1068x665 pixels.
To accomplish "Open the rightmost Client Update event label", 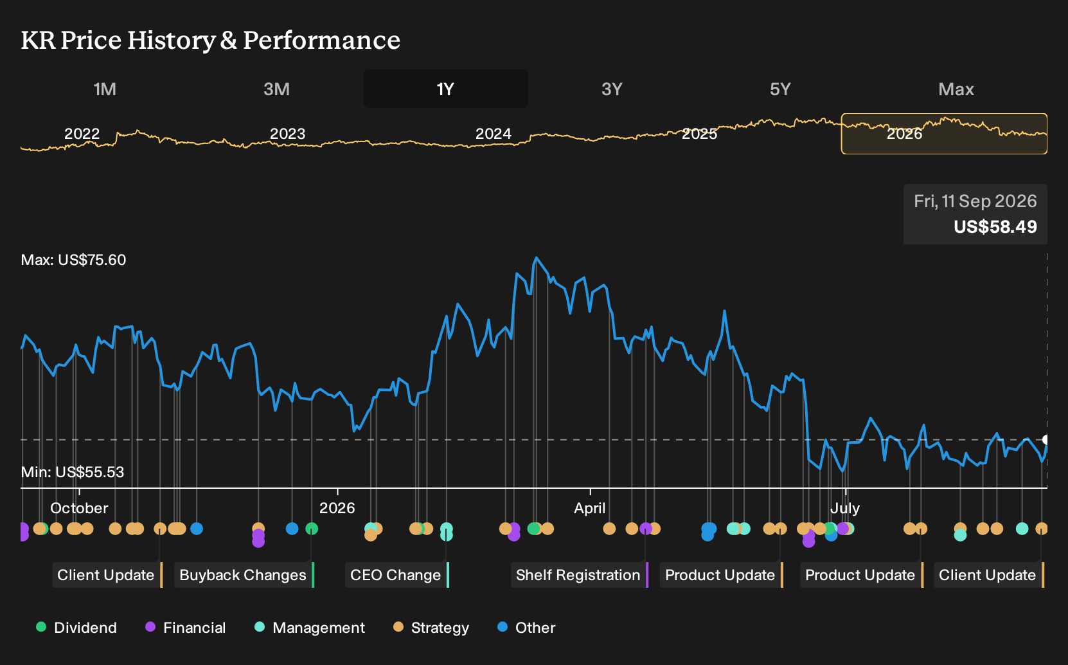I will tap(989, 575).
